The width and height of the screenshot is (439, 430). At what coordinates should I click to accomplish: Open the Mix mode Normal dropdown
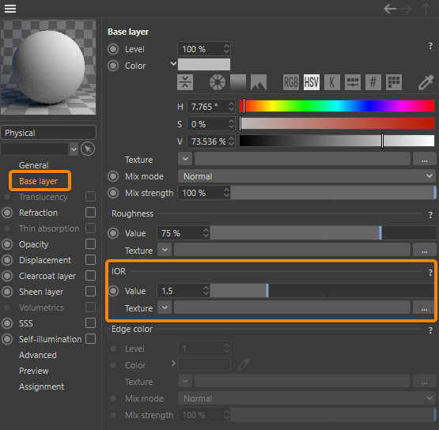tap(307, 176)
